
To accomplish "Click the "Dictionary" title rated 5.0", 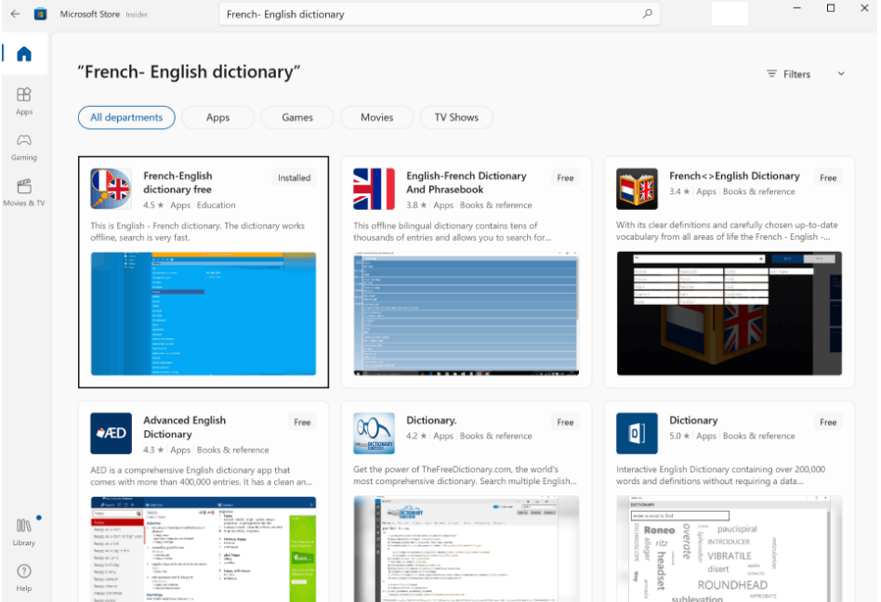I will tap(693, 420).
